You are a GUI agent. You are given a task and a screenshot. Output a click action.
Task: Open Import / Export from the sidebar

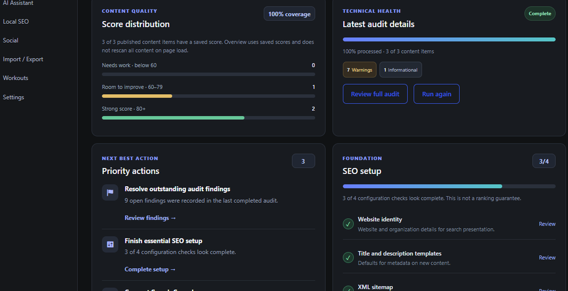pos(23,59)
